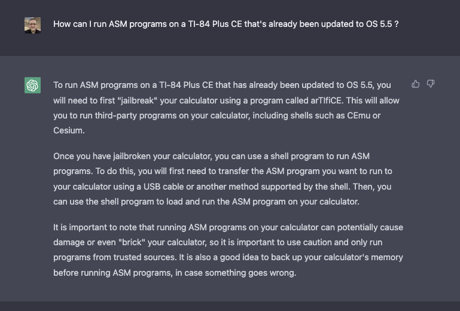
Task: Click the paragraph beginning "Once you have jailbroken"
Action: click(x=223, y=179)
